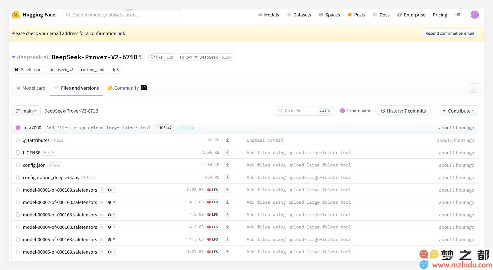Open the deepseek-ai organization link
Image resolution: width=493 pixels, height=270 pixels.
tap(32, 57)
